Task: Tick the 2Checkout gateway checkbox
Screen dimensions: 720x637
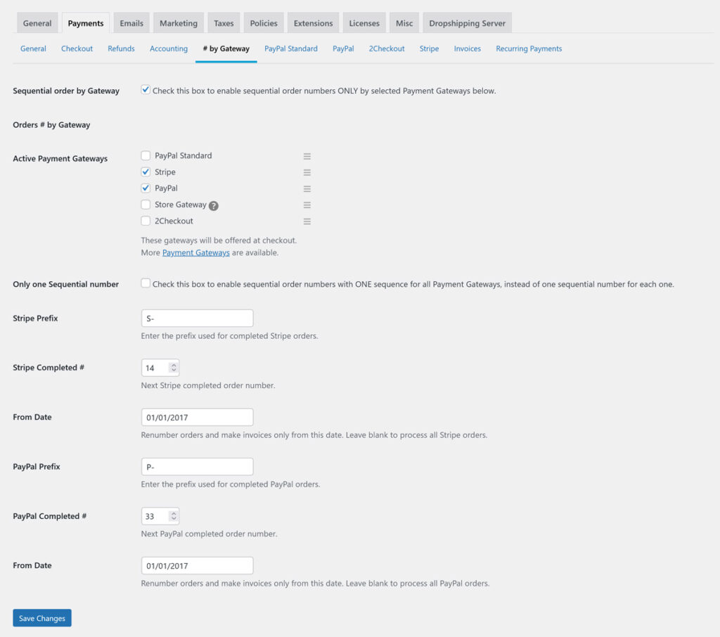Action: 146,221
